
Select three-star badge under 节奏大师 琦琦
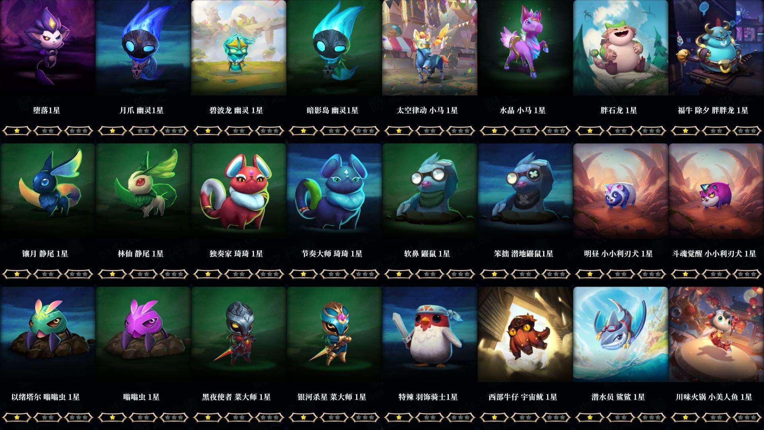[365, 274]
